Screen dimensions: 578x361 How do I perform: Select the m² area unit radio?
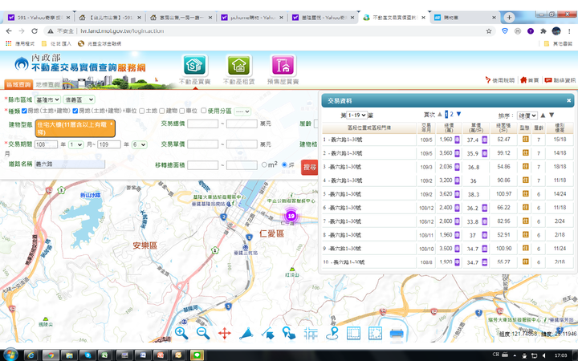[x=264, y=165]
